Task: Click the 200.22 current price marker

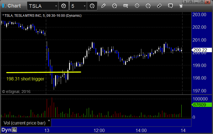Action: click(202, 50)
